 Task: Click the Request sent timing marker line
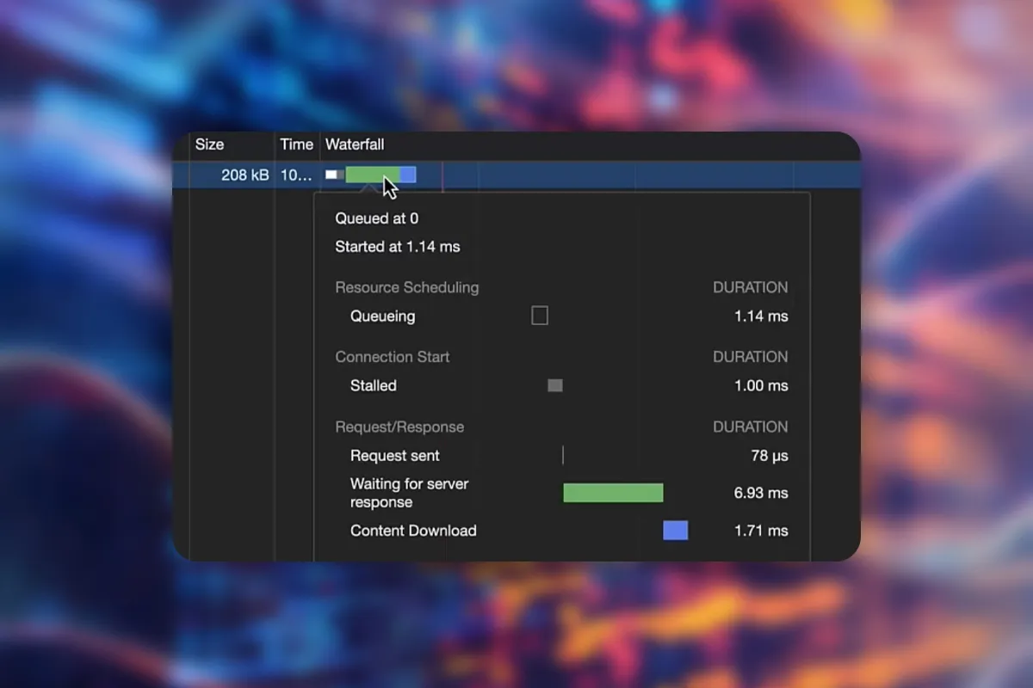click(x=563, y=456)
